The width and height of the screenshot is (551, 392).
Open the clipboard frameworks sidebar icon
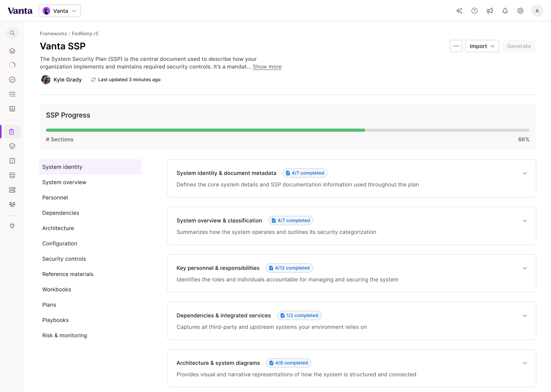(x=12, y=132)
